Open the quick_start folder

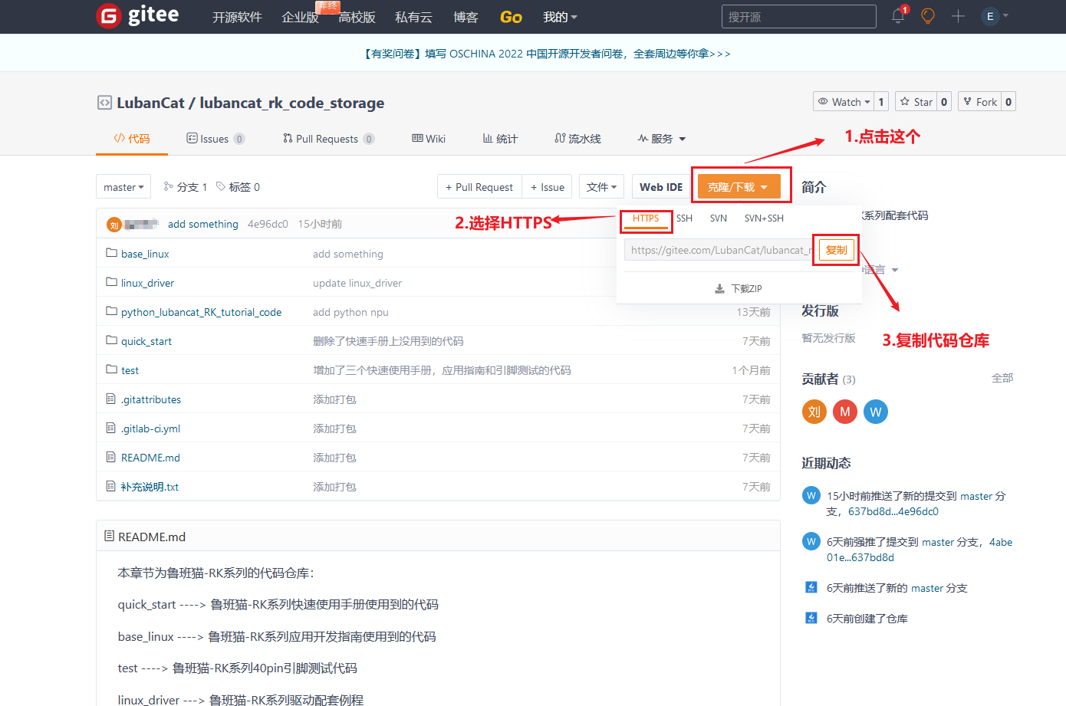pyautogui.click(x=146, y=341)
